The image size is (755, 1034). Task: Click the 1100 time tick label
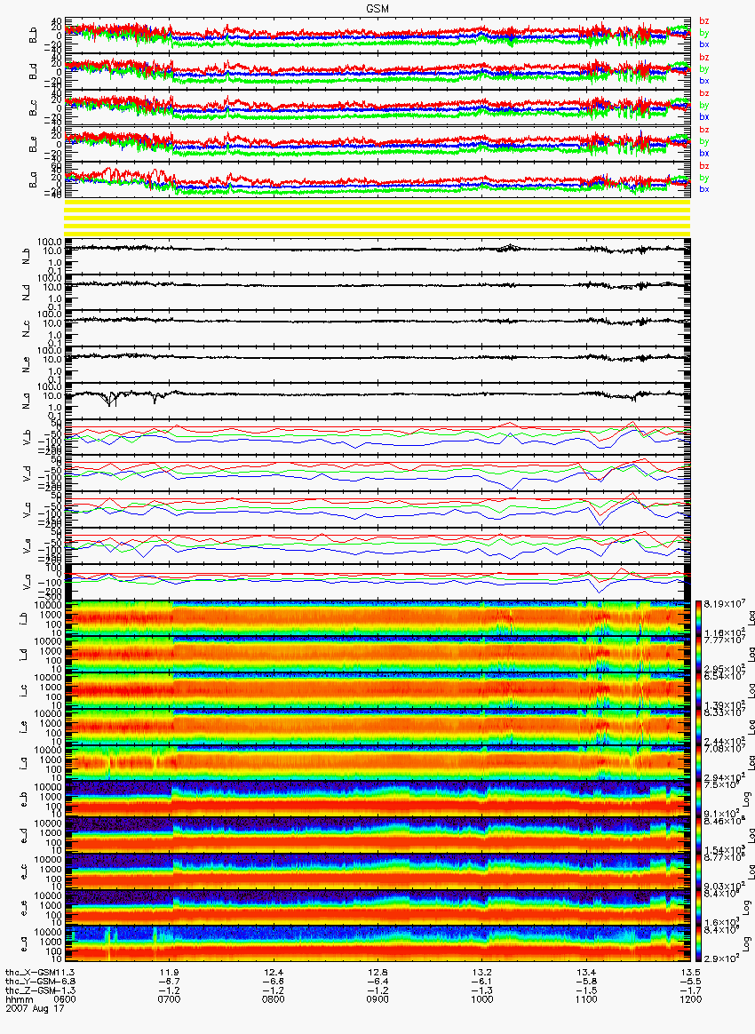pos(586,998)
